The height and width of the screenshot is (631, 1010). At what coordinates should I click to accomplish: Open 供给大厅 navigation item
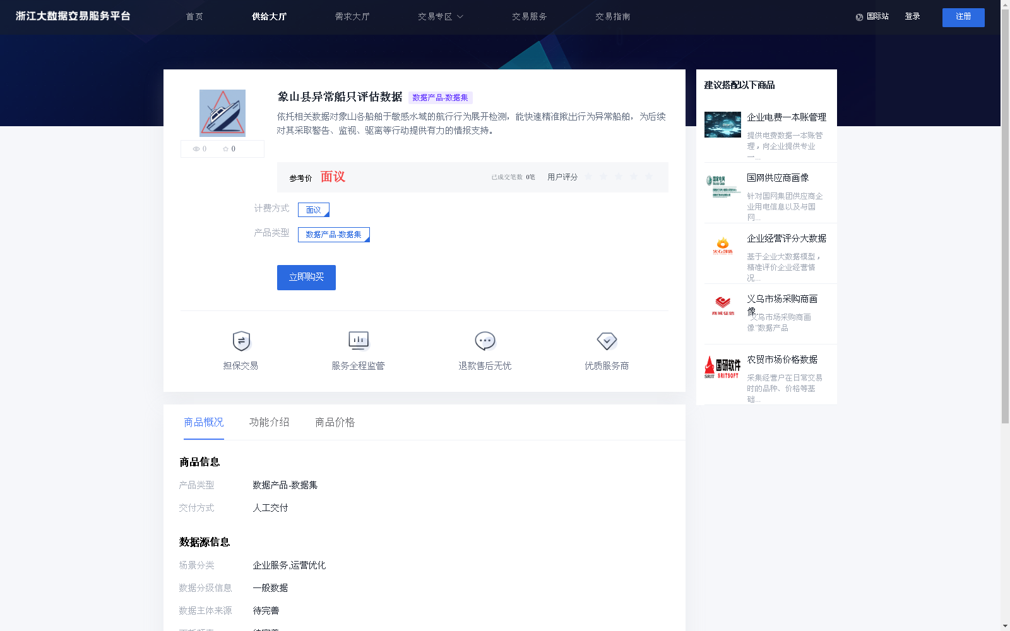point(270,17)
